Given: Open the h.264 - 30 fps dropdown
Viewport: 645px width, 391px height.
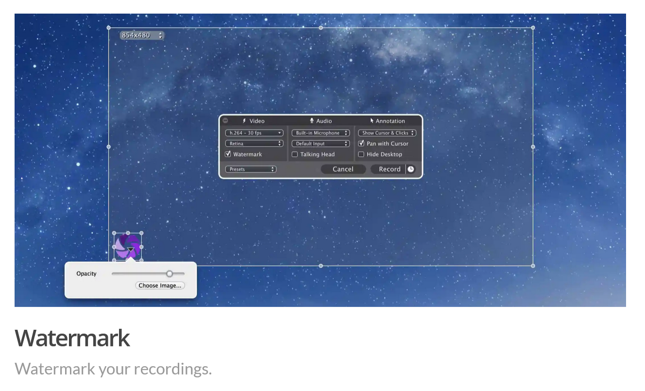Looking at the screenshot, I should (254, 133).
